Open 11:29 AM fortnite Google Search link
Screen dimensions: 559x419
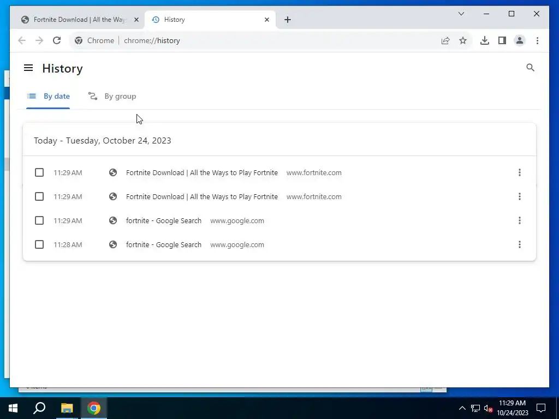[x=164, y=220]
